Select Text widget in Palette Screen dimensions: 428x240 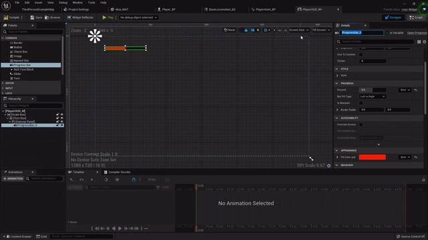[x=15, y=78]
